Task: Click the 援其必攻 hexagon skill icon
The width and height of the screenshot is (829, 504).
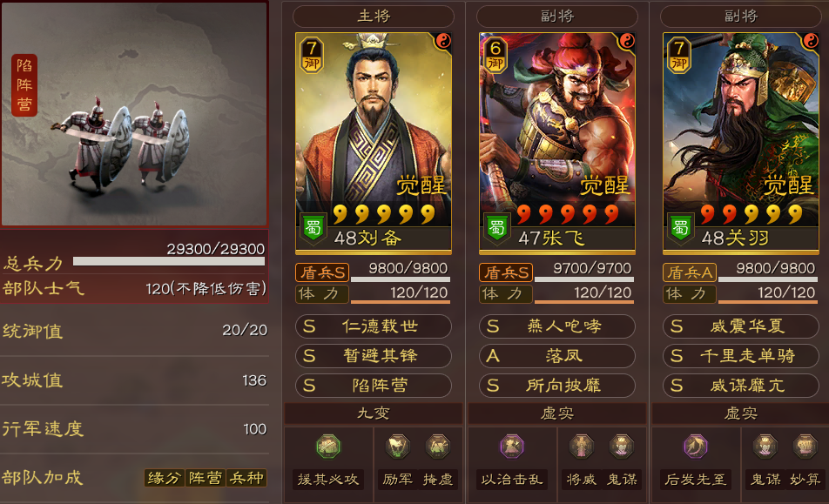Action: [x=328, y=447]
